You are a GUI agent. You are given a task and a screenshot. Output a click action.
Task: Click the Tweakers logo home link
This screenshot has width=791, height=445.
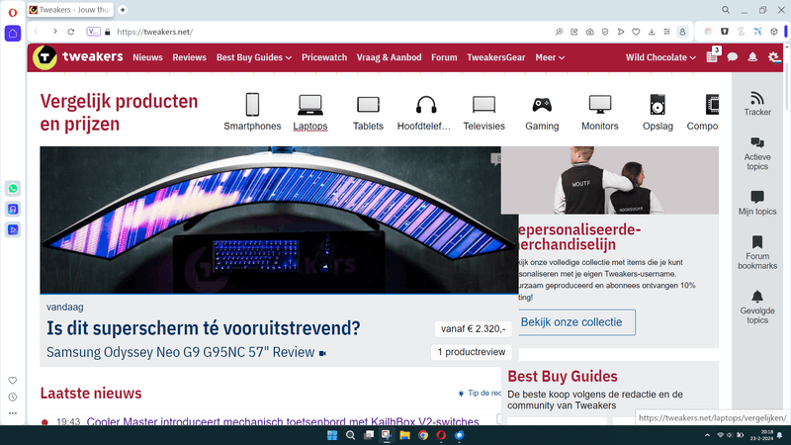(78, 57)
